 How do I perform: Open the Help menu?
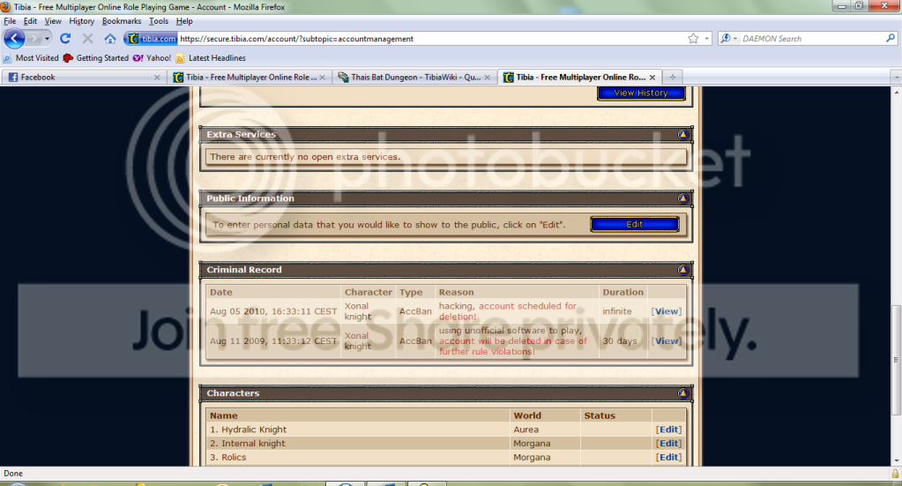click(x=184, y=21)
